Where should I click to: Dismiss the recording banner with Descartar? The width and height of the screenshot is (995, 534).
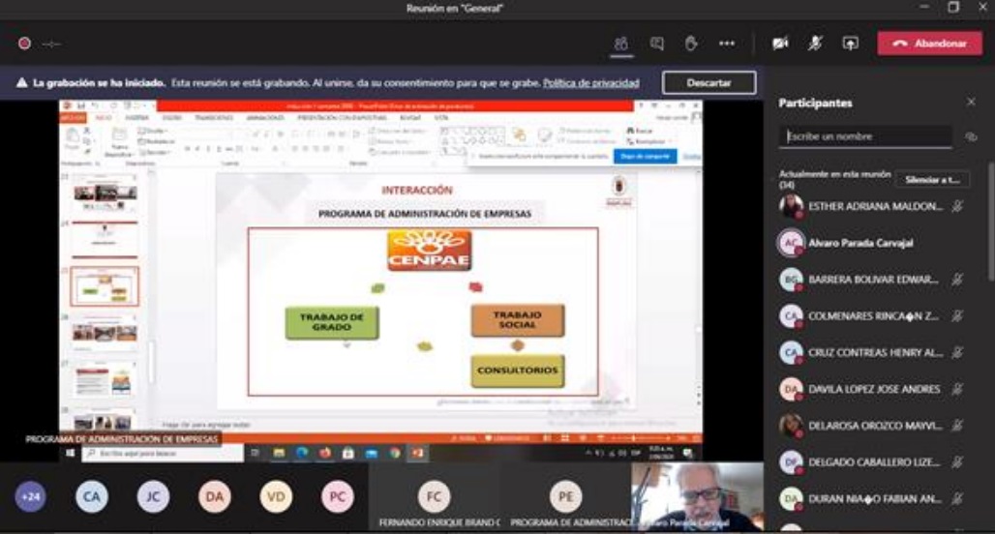click(709, 83)
